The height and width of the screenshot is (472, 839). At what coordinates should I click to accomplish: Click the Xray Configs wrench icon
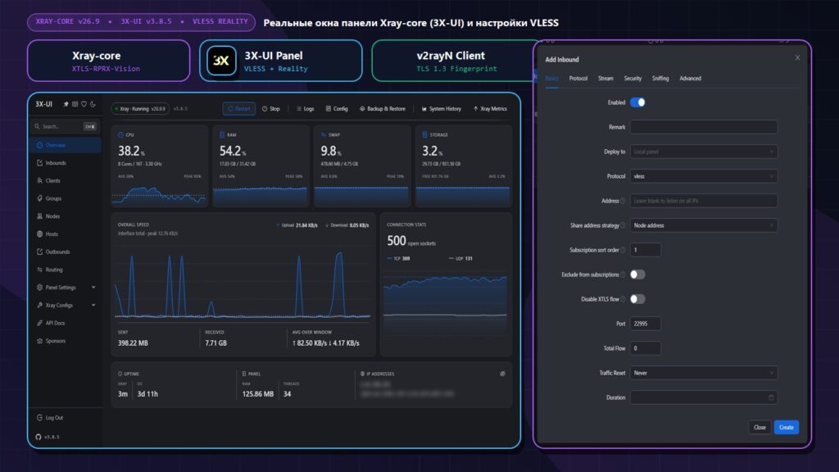tap(39, 305)
